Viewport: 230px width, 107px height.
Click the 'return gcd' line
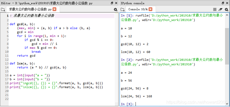coord(26,56)
